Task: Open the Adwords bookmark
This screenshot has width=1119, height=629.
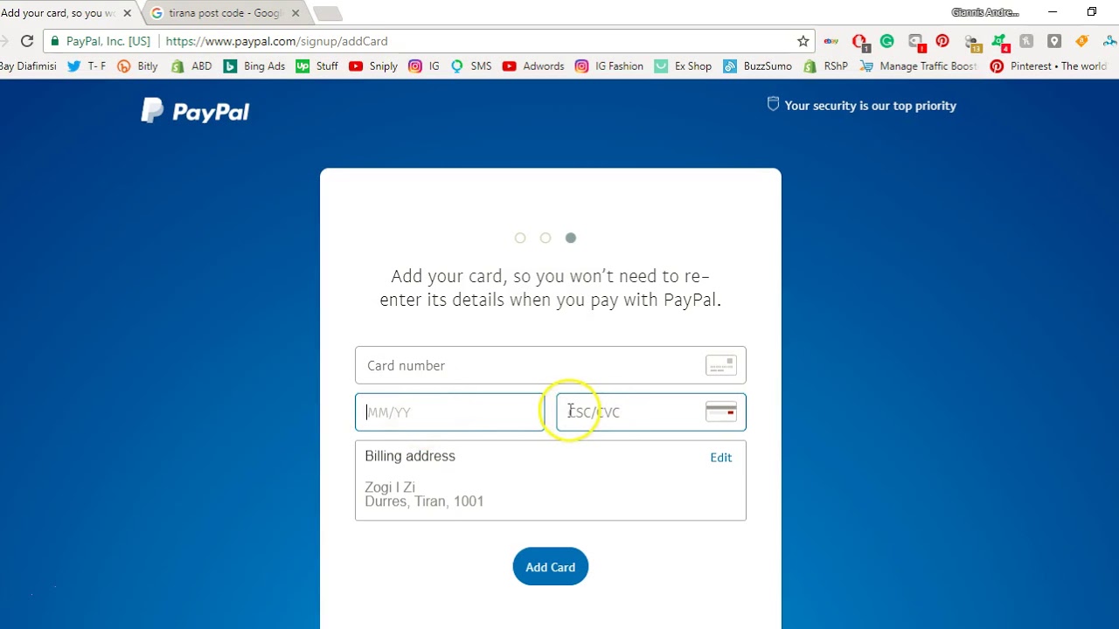Action: point(533,66)
